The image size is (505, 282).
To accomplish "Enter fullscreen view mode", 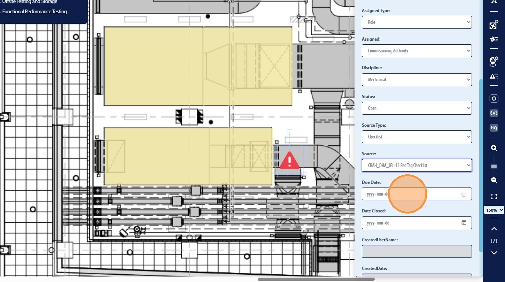I will 494,197.
